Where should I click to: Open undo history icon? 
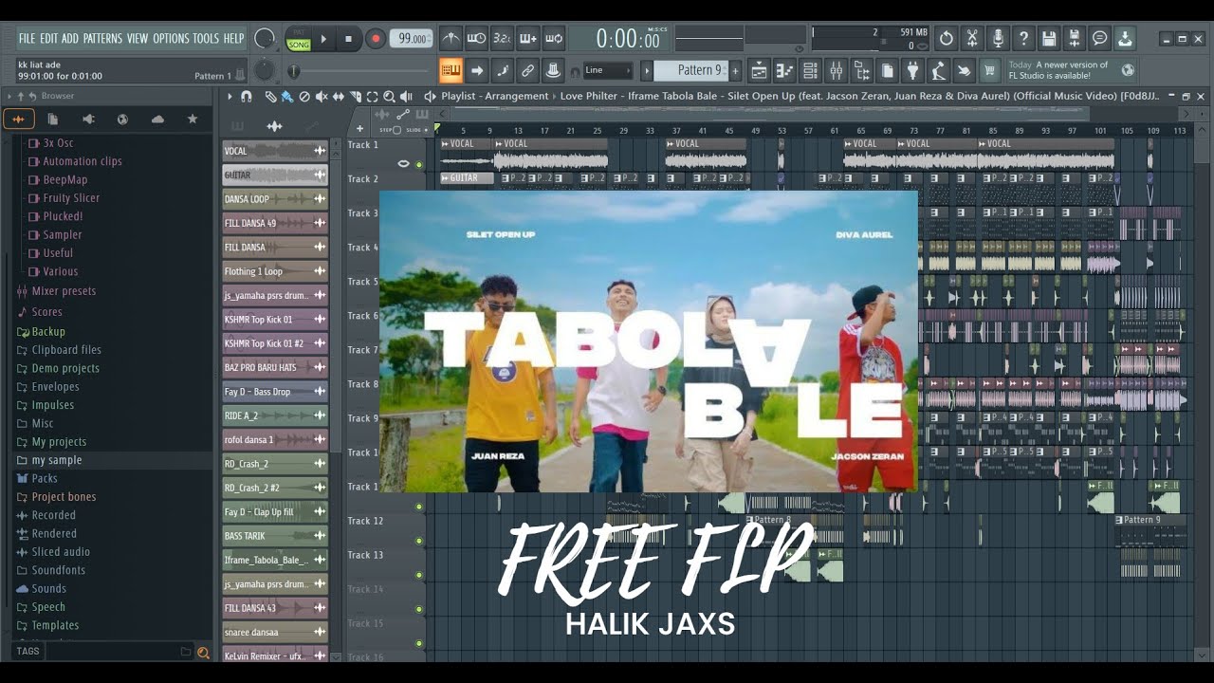pos(947,39)
